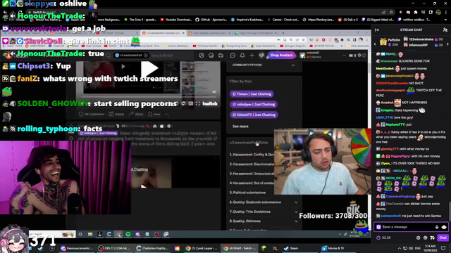Open Chatterino Nightly taskbar window
The image size is (451, 253).
pyautogui.click(x=152, y=248)
